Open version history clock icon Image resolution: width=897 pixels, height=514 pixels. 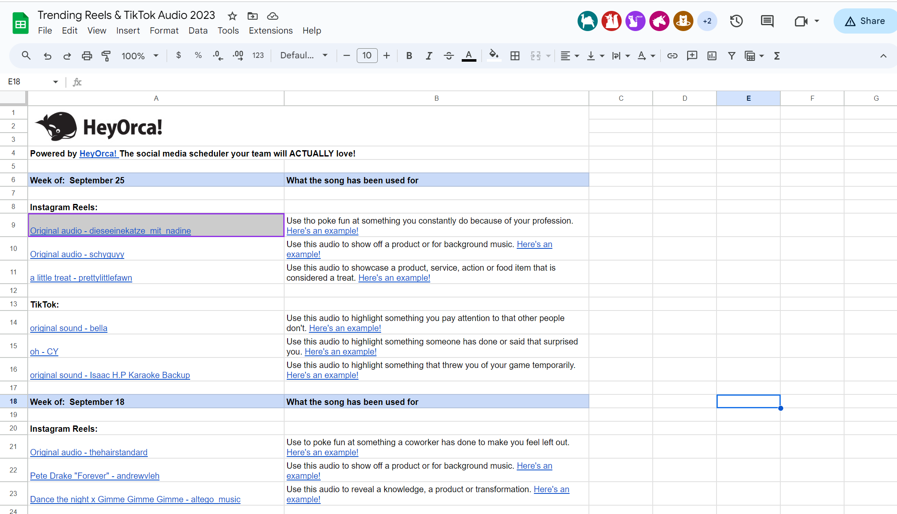[x=736, y=21]
